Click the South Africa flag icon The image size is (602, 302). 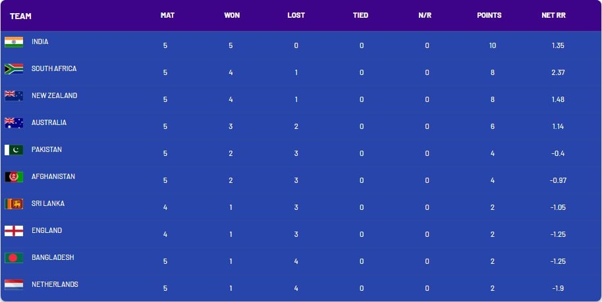click(x=14, y=68)
